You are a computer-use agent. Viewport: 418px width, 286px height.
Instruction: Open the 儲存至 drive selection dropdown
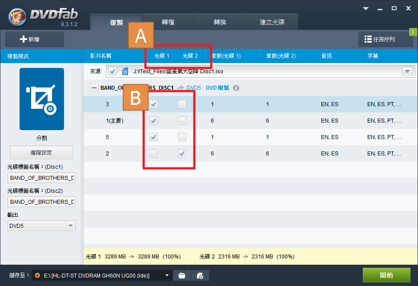click(167, 276)
